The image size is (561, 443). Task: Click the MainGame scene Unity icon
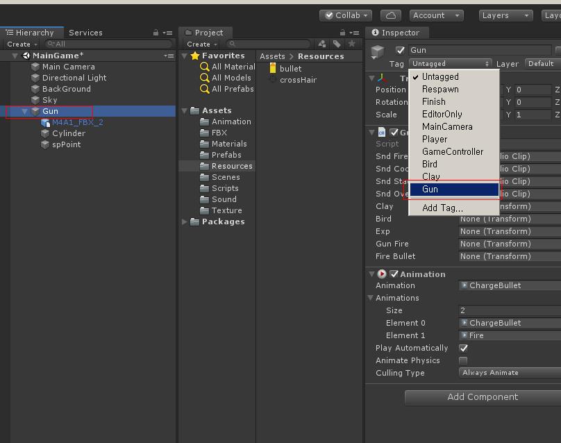pyautogui.click(x=26, y=56)
